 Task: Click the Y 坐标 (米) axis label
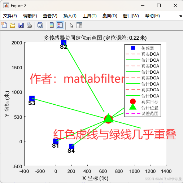click(x=7, y=104)
